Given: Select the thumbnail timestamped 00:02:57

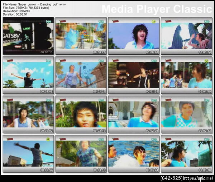Looking at the screenshot, I should pyautogui.click(x=28, y=154).
